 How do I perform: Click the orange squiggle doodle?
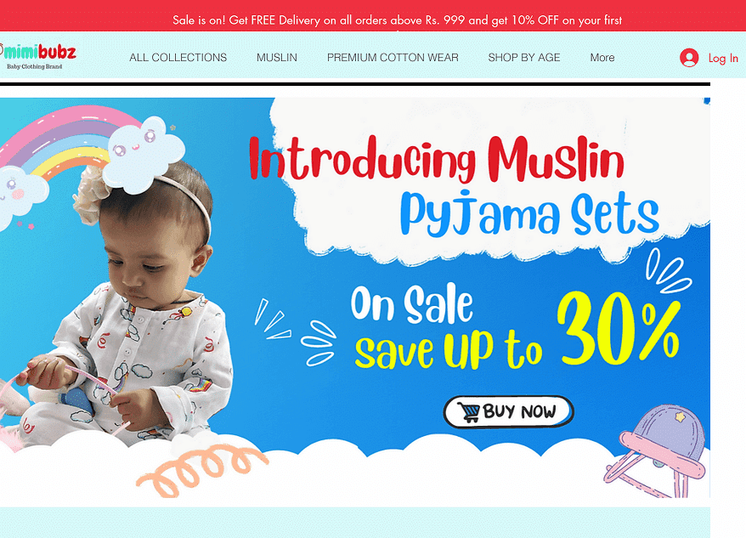[202, 470]
